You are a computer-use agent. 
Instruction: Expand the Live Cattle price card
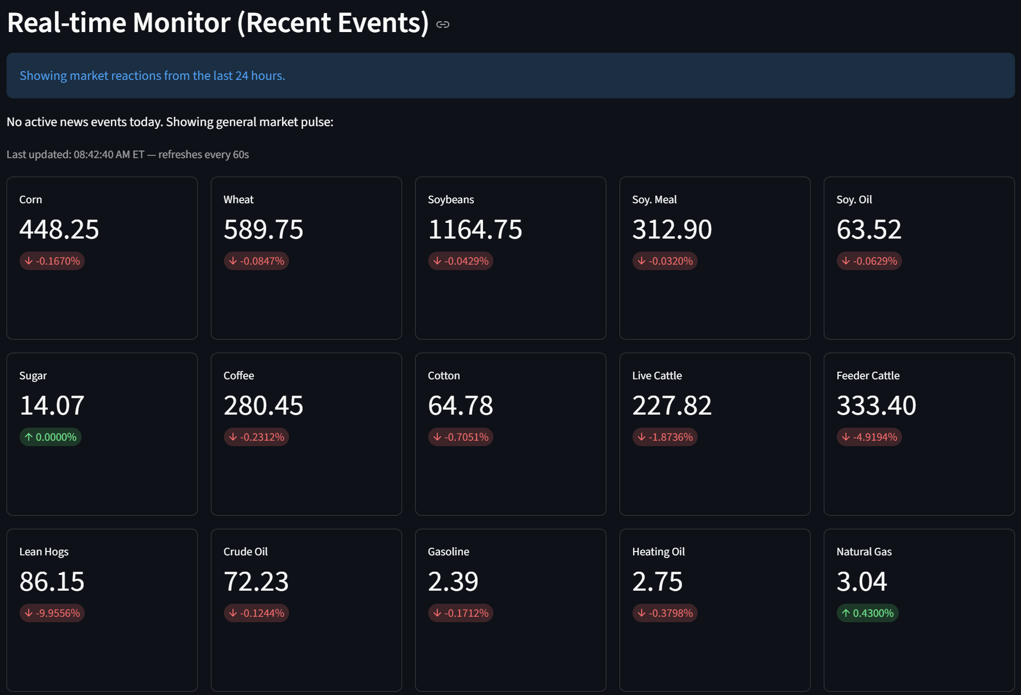tap(715, 434)
